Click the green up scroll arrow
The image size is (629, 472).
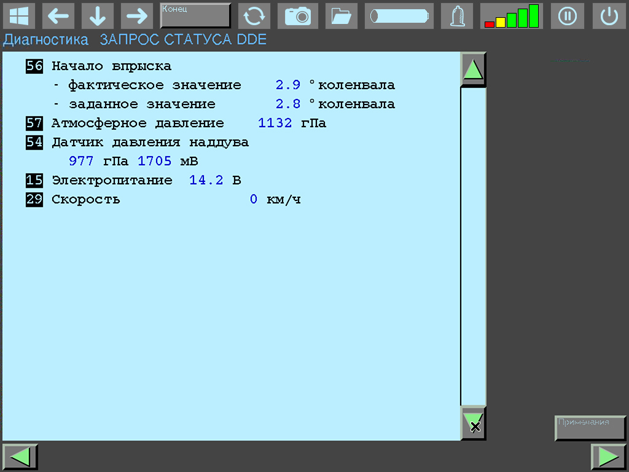473,68
